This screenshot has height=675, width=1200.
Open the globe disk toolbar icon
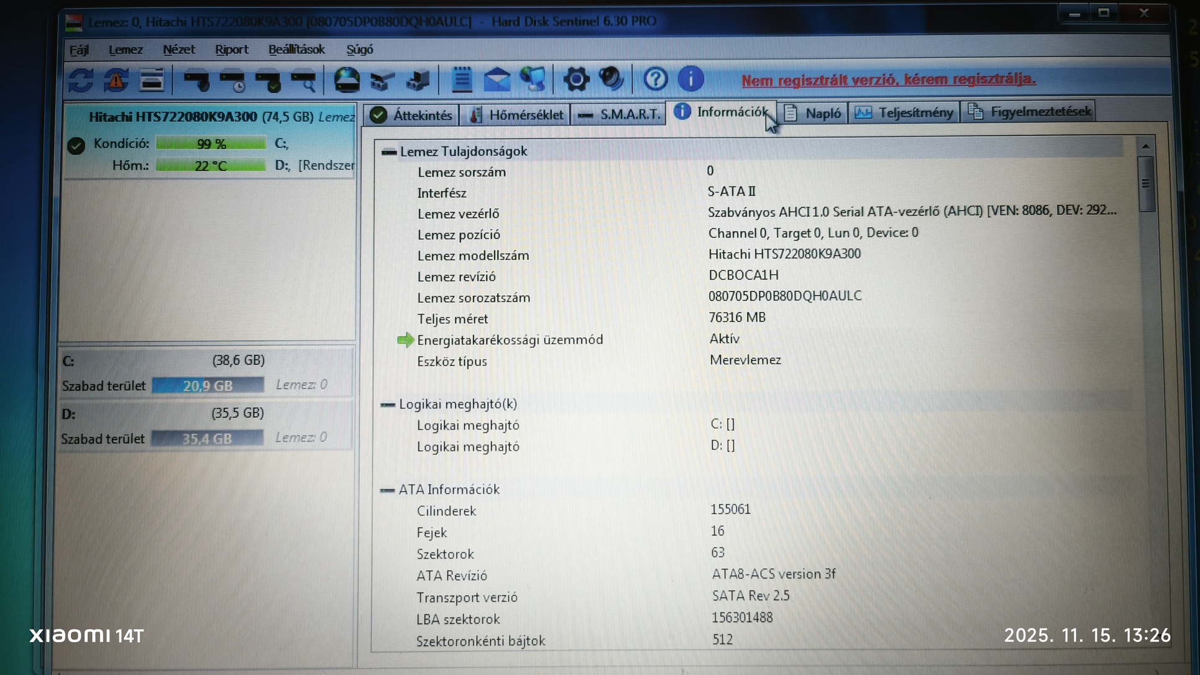click(347, 80)
